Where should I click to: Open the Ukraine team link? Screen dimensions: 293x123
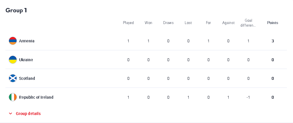tap(26, 60)
